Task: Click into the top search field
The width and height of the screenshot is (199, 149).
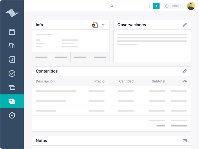Action: click(x=131, y=6)
